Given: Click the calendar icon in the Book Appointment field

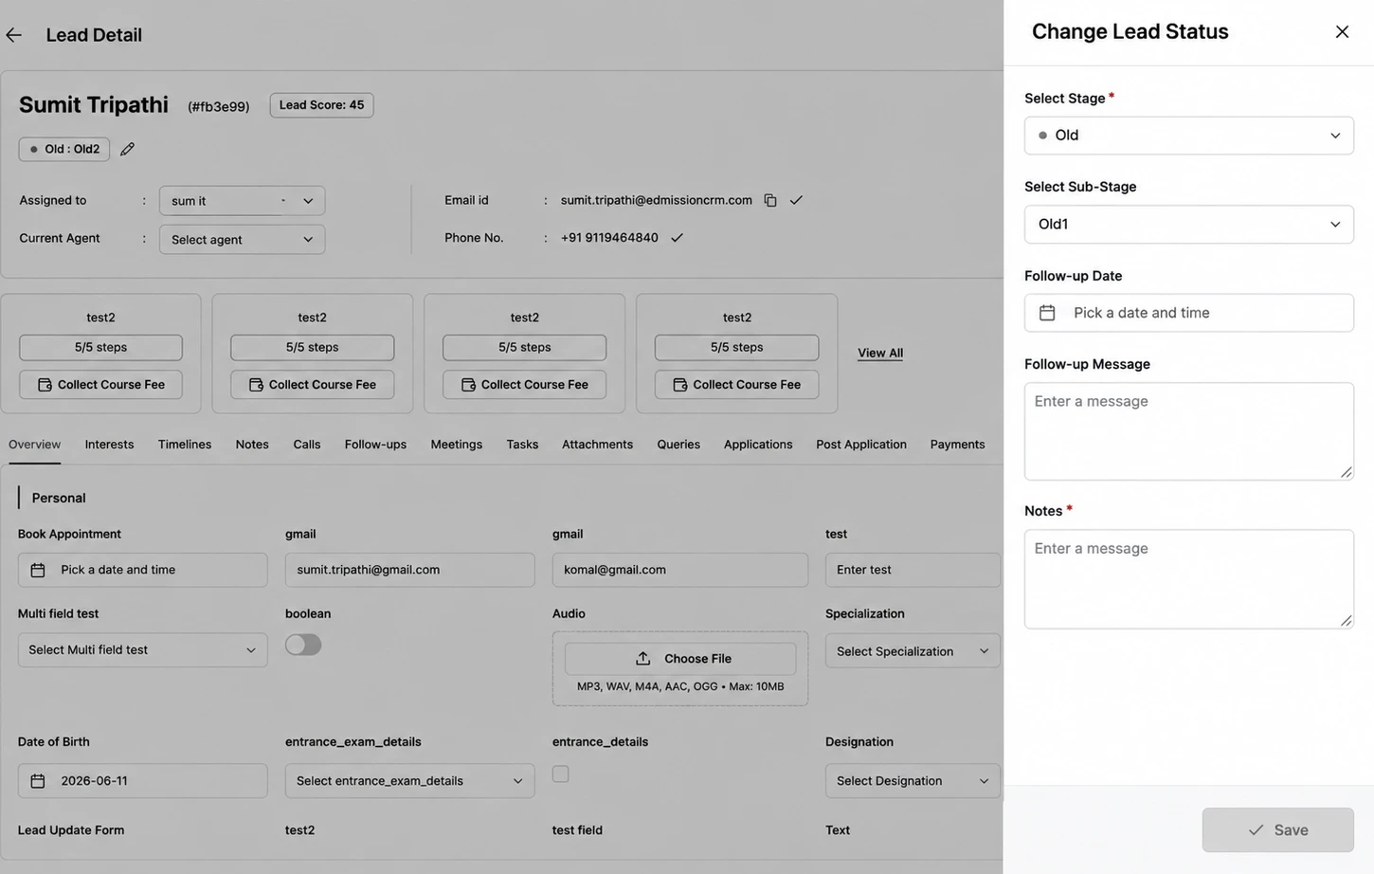Looking at the screenshot, I should (38, 570).
